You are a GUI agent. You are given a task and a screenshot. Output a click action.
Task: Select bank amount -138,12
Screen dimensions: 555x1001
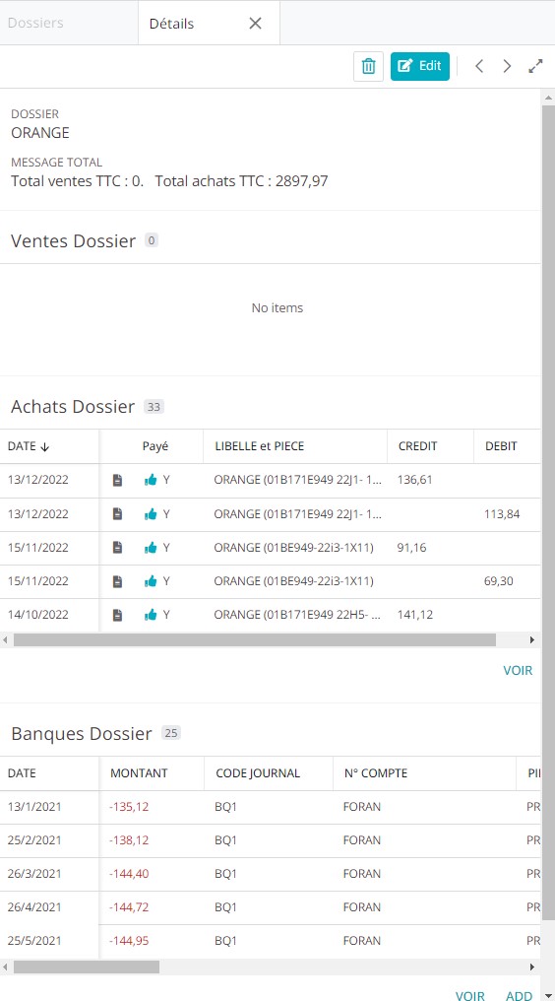pos(129,840)
